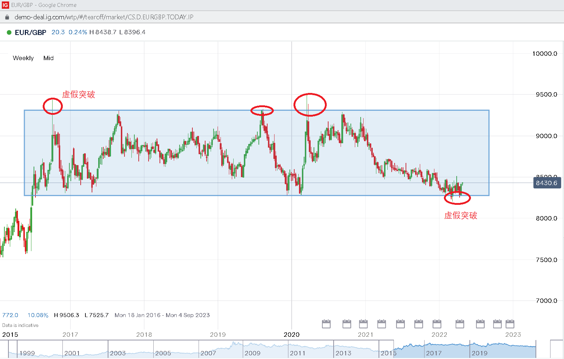Click the 7500.0 price axis label
564x359 pixels.
(546, 260)
